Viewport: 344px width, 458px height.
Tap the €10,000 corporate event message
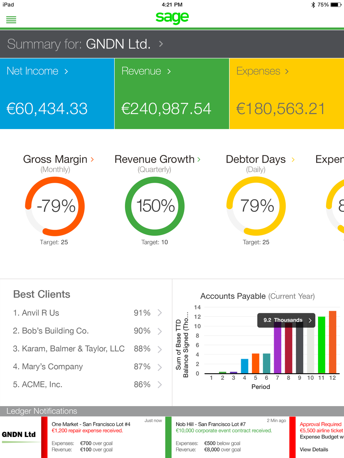(224, 431)
